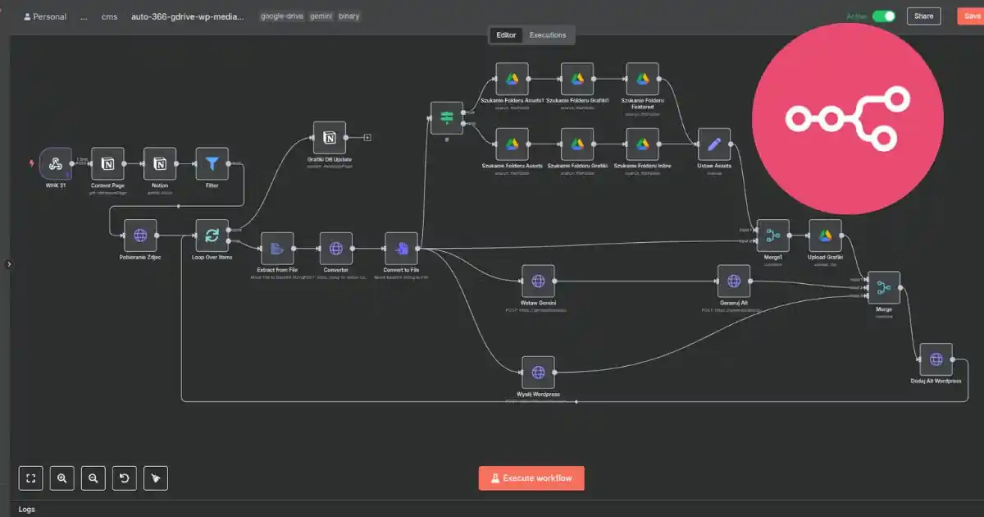Switch to the Executions tab
The width and height of the screenshot is (984, 517).
pos(547,35)
